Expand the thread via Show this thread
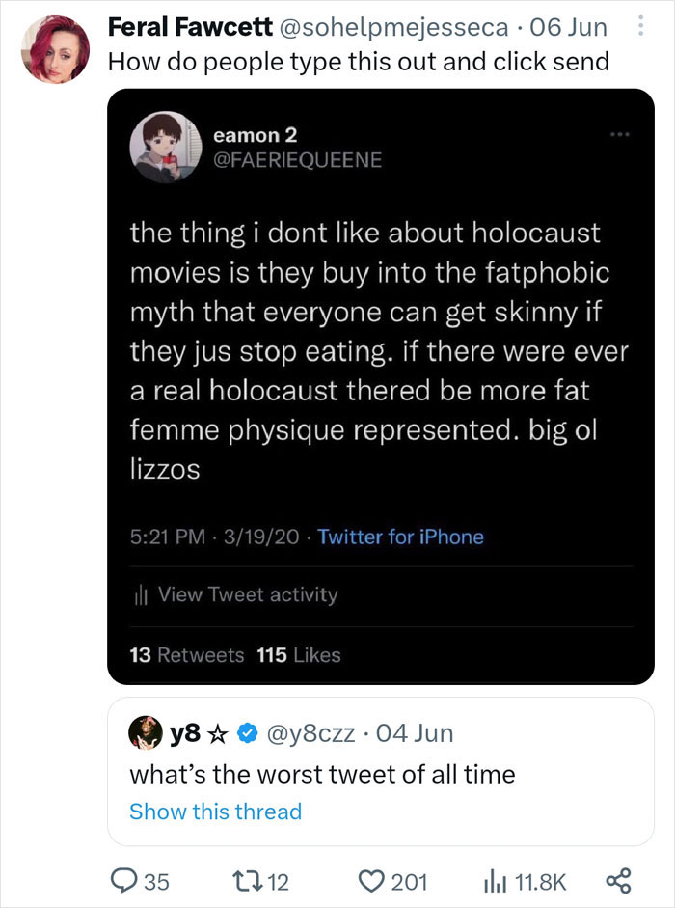The image size is (675, 908). pos(214,812)
